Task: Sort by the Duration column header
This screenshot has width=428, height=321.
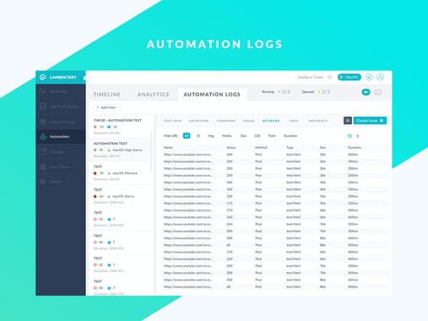Action: tap(355, 148)
